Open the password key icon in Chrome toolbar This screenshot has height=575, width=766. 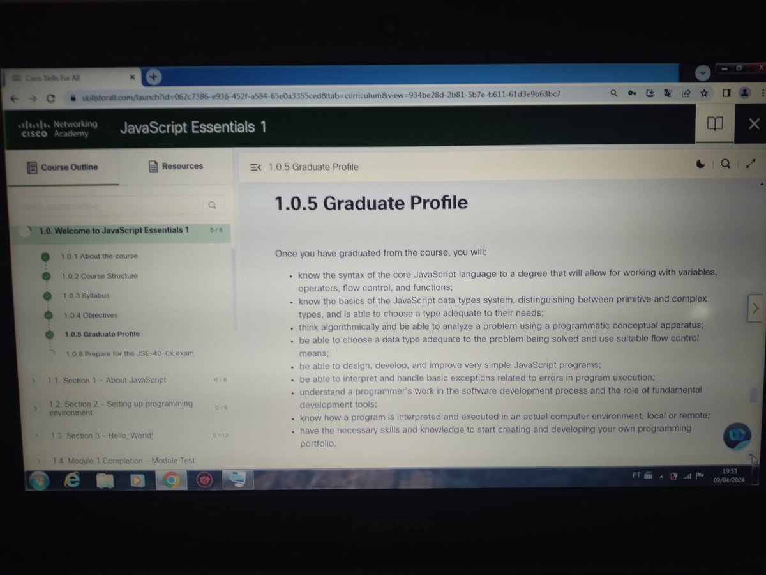(x=632, y=93)
